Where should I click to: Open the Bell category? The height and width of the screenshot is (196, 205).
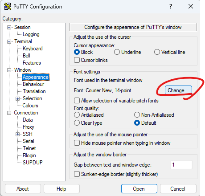pos(26,56)
